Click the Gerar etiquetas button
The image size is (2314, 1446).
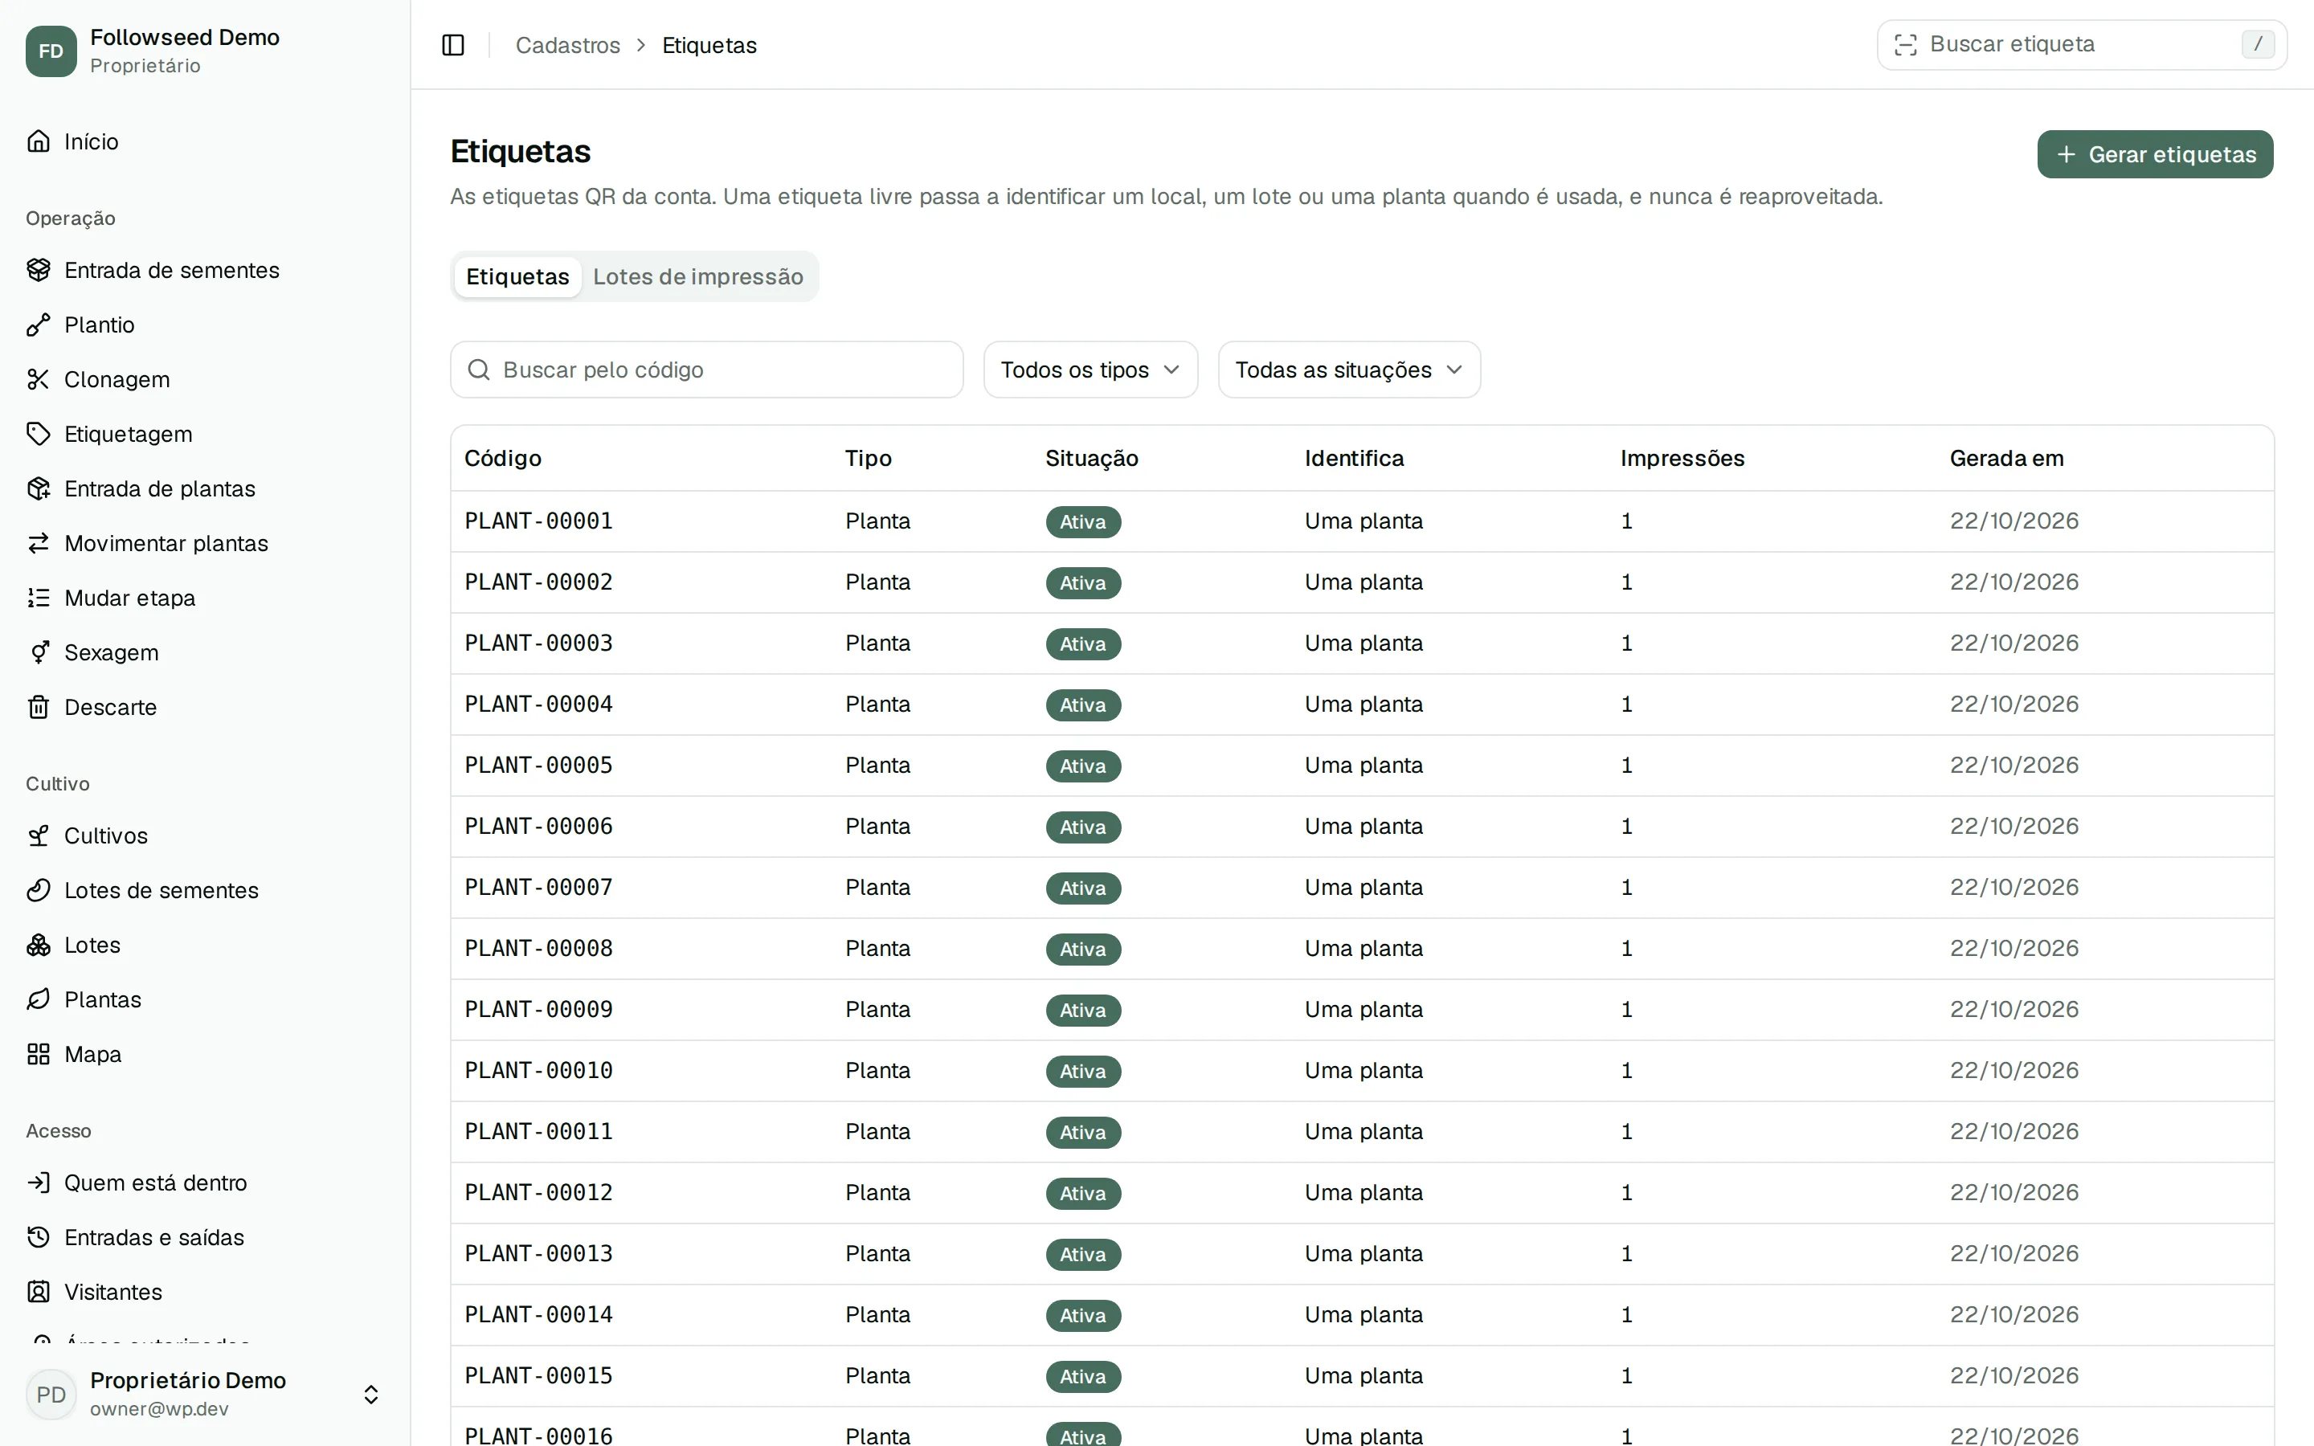tap(2155, 155)
